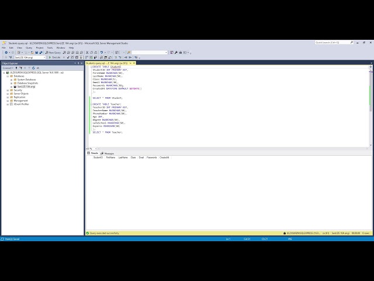Viewport: 374px width, 281px height.
Task: Expand the Database Snapshots folder
Action: (12, 83)
